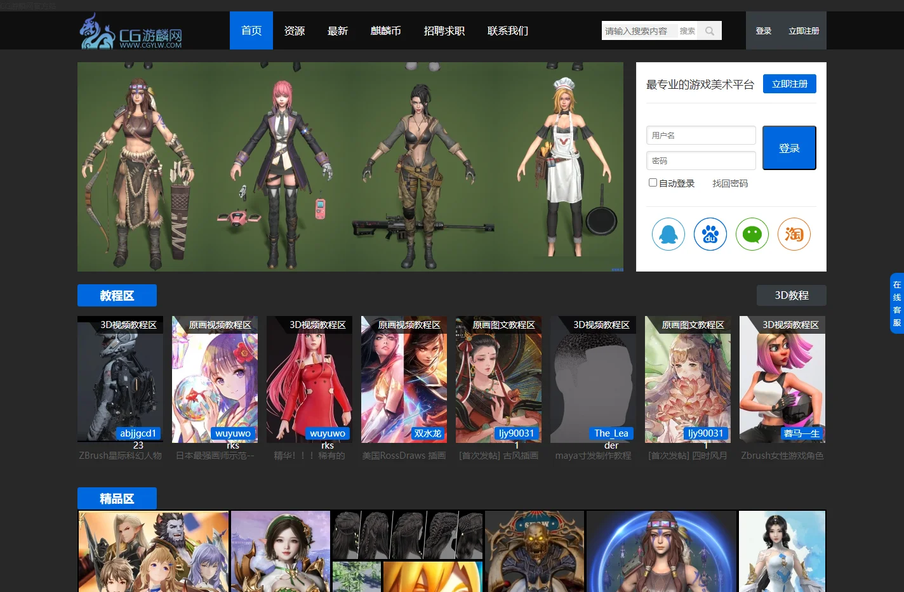Open the 招聘求职 nav item
This screenshot has height=592, width=904.
[444, 30]
